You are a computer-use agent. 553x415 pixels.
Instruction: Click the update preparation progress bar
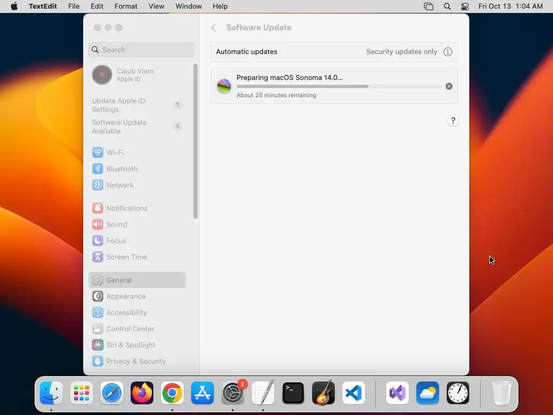coord(338,86)
